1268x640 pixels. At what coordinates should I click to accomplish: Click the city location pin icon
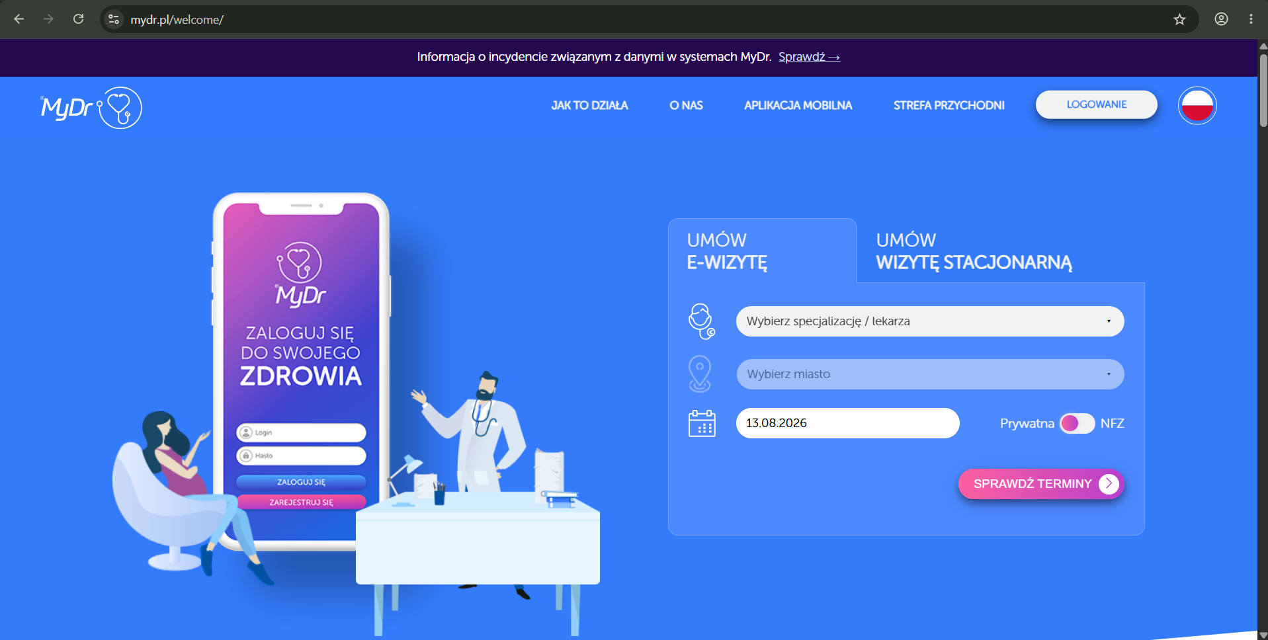pos(700,374)
